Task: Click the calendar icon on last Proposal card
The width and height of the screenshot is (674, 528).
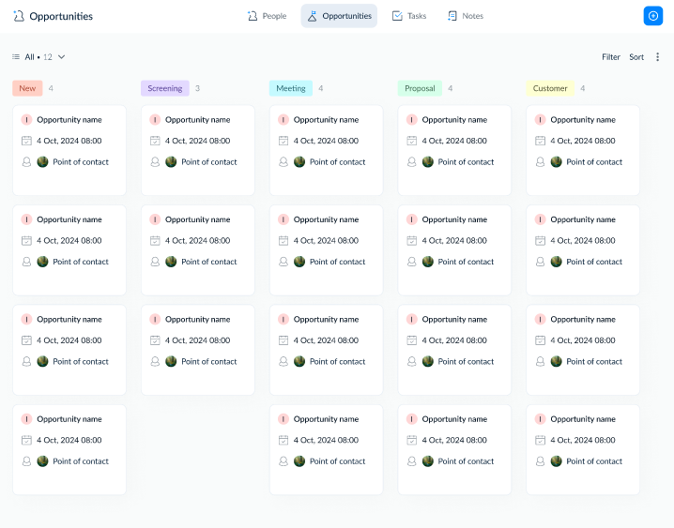Action: pyautogui.click(x=411, y=440)
